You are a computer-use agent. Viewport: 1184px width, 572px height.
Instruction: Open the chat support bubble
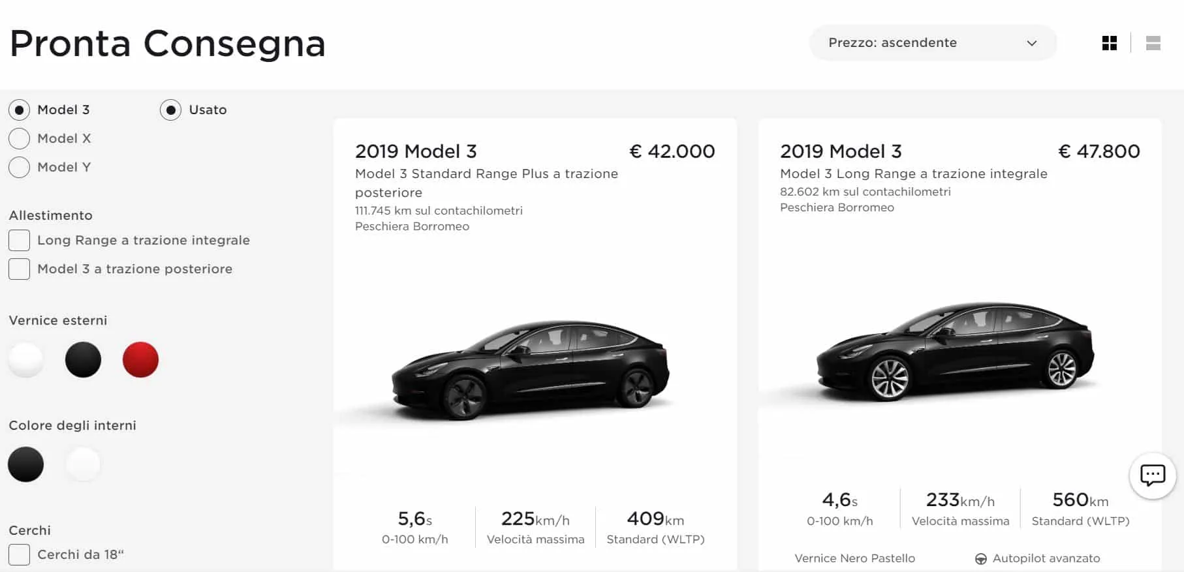point(1153,475)
